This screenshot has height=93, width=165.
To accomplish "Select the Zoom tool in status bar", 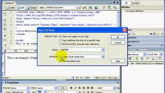I will point(81,78).
